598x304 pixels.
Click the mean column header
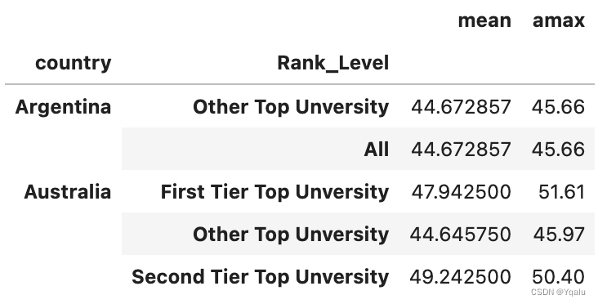pos(484,20)
